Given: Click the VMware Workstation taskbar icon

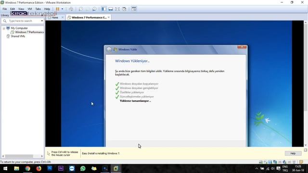Looking at the screenshot, I should (116, 169).
